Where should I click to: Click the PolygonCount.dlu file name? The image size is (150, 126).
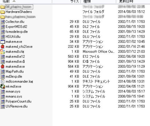pos(18,101)
